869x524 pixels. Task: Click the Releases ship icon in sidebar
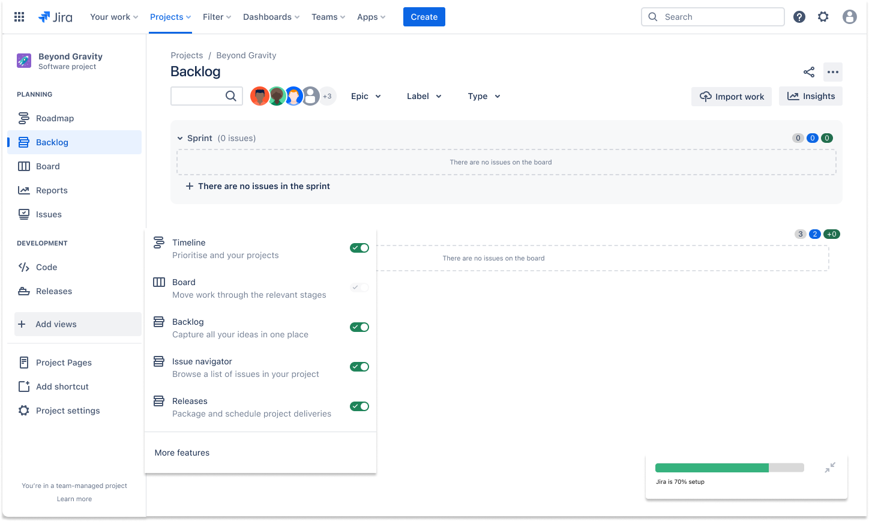(24, 291)
